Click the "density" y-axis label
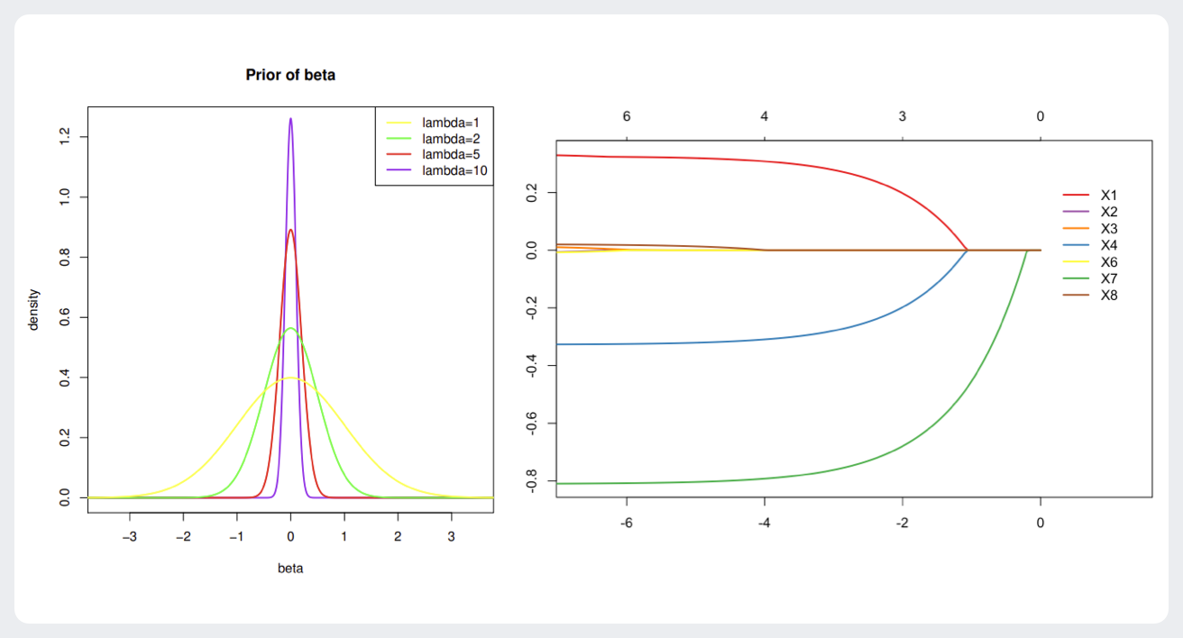This screenshot has width=1183, height=638. pos(34,309)
